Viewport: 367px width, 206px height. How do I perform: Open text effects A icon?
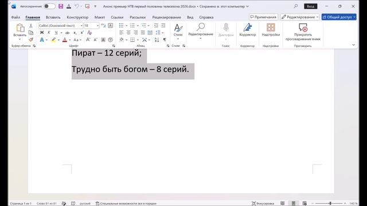click(42, 40)
